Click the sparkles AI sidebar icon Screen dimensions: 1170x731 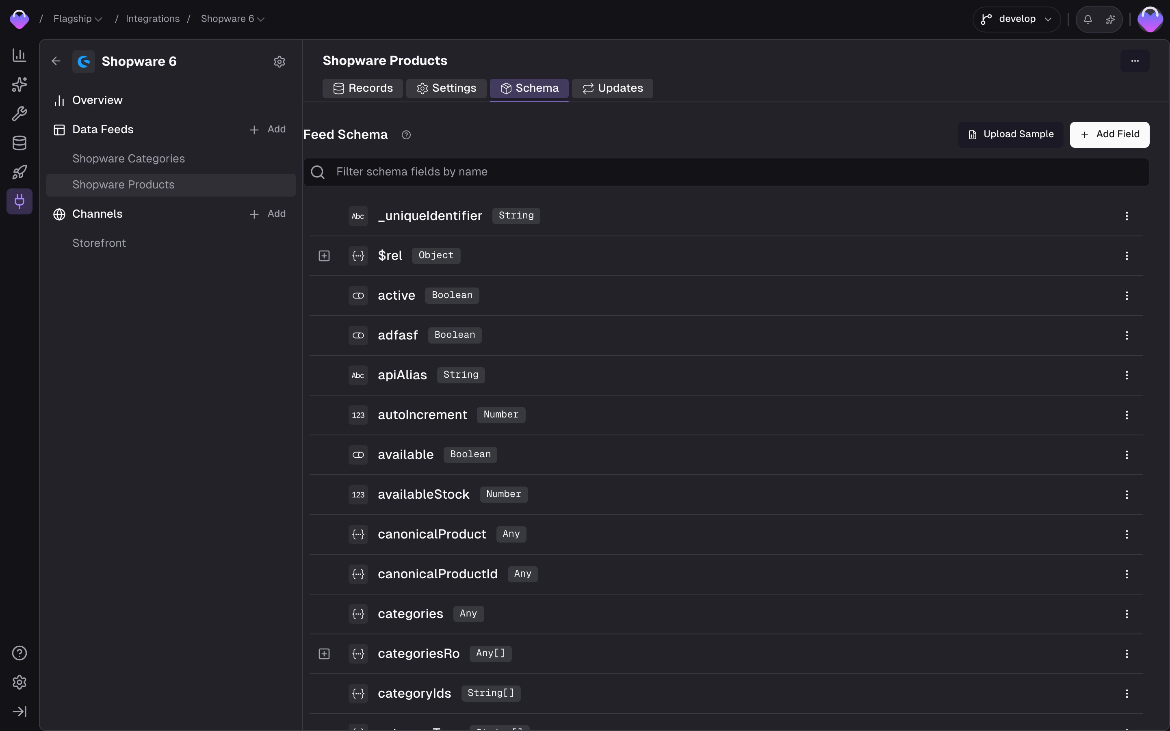[19, 84]
